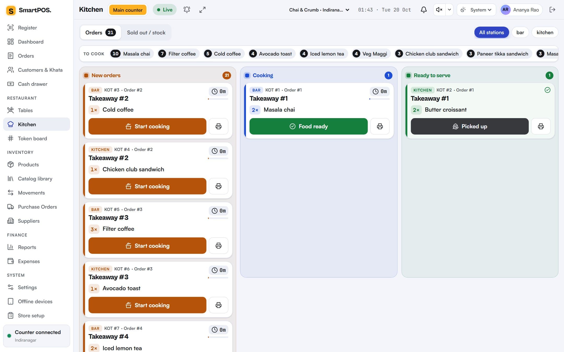
Task: Click the logout icon at top right
Action: pos(552,10)
